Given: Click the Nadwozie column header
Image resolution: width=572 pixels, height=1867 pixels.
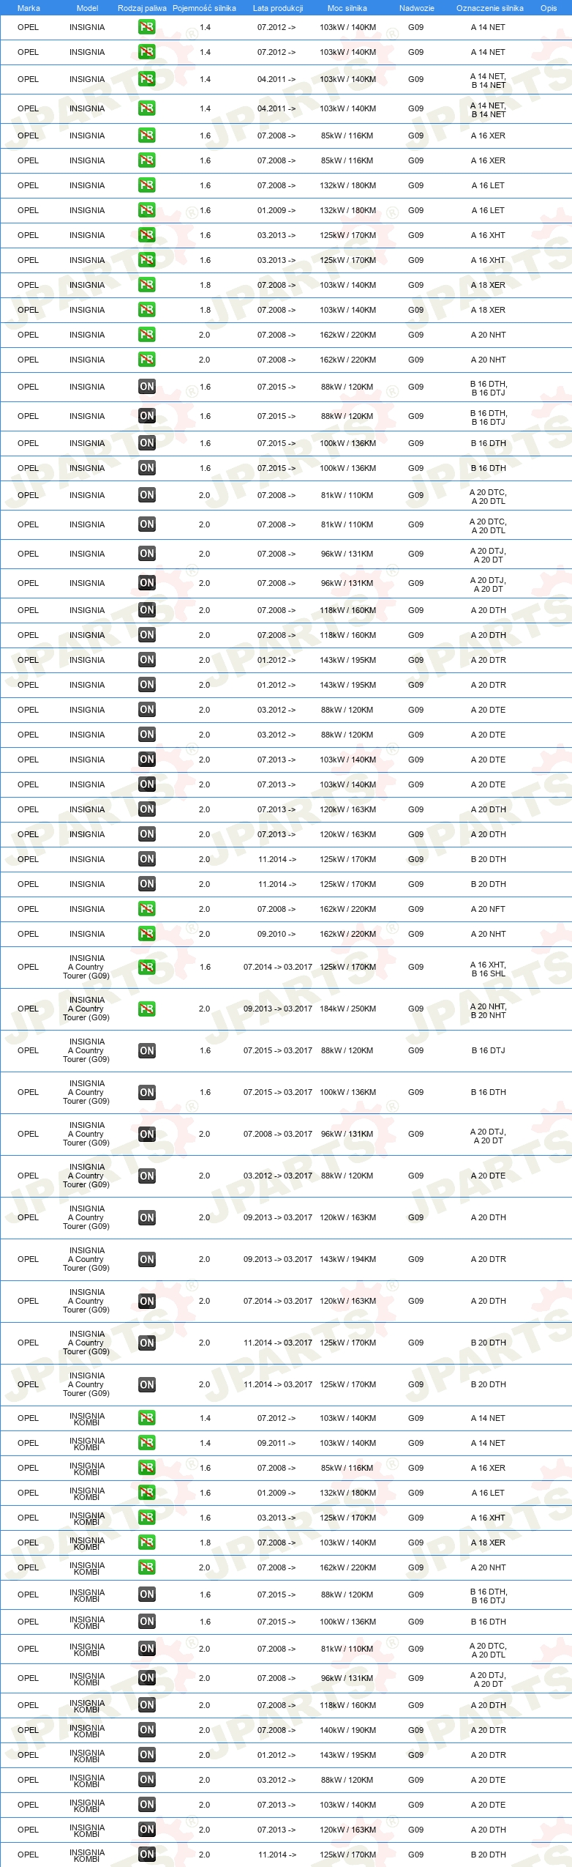Looking at the screenshot, I should coord(416,8).
